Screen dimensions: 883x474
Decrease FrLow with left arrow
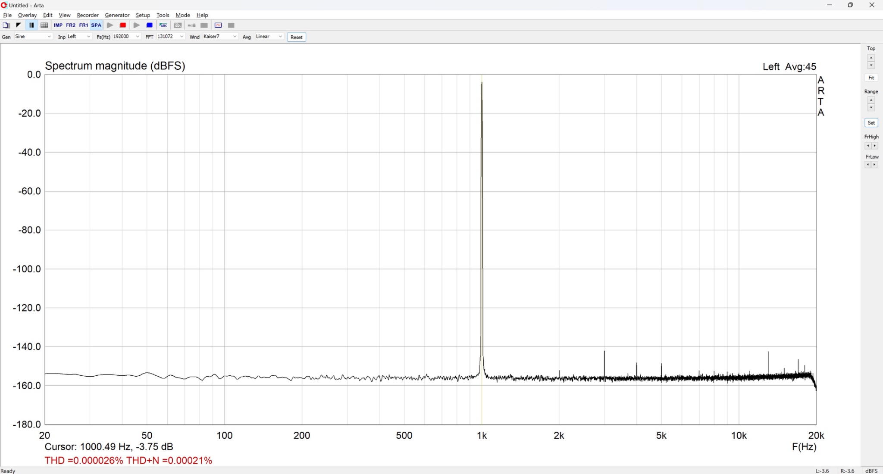tap(868, 165)
